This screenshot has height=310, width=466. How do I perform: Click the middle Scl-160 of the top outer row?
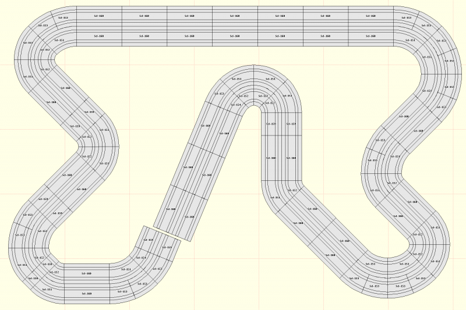[x=235, y=16]
